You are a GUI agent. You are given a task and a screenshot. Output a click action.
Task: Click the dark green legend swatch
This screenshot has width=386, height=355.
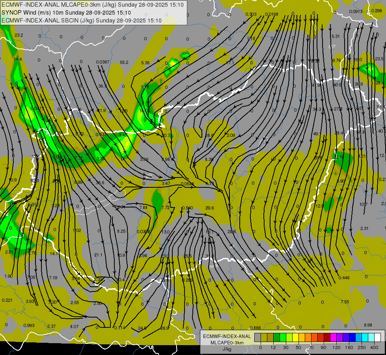(277, 337)
